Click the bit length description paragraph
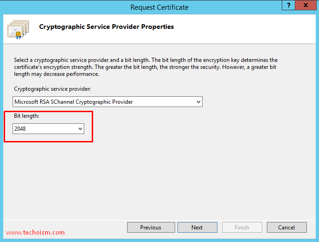The image size is (319, 242). click(x=146, y=67)
